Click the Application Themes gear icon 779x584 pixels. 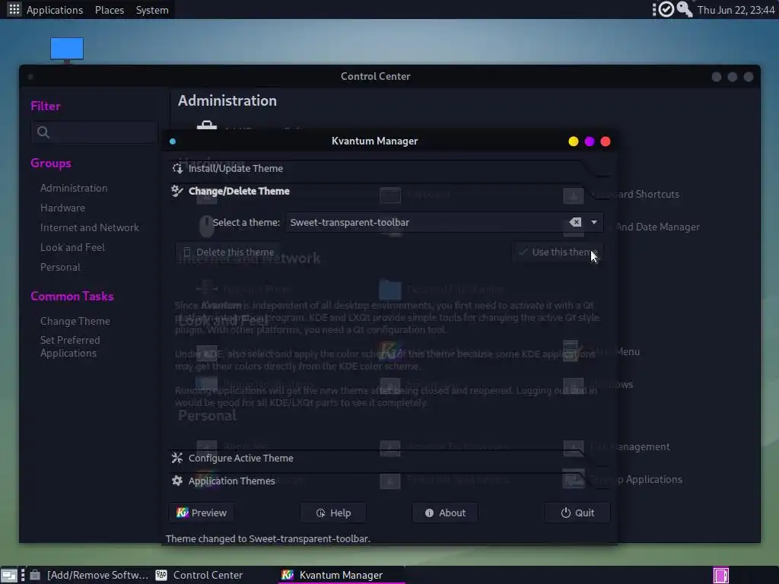pyautogui.click(x=177, y=481)
